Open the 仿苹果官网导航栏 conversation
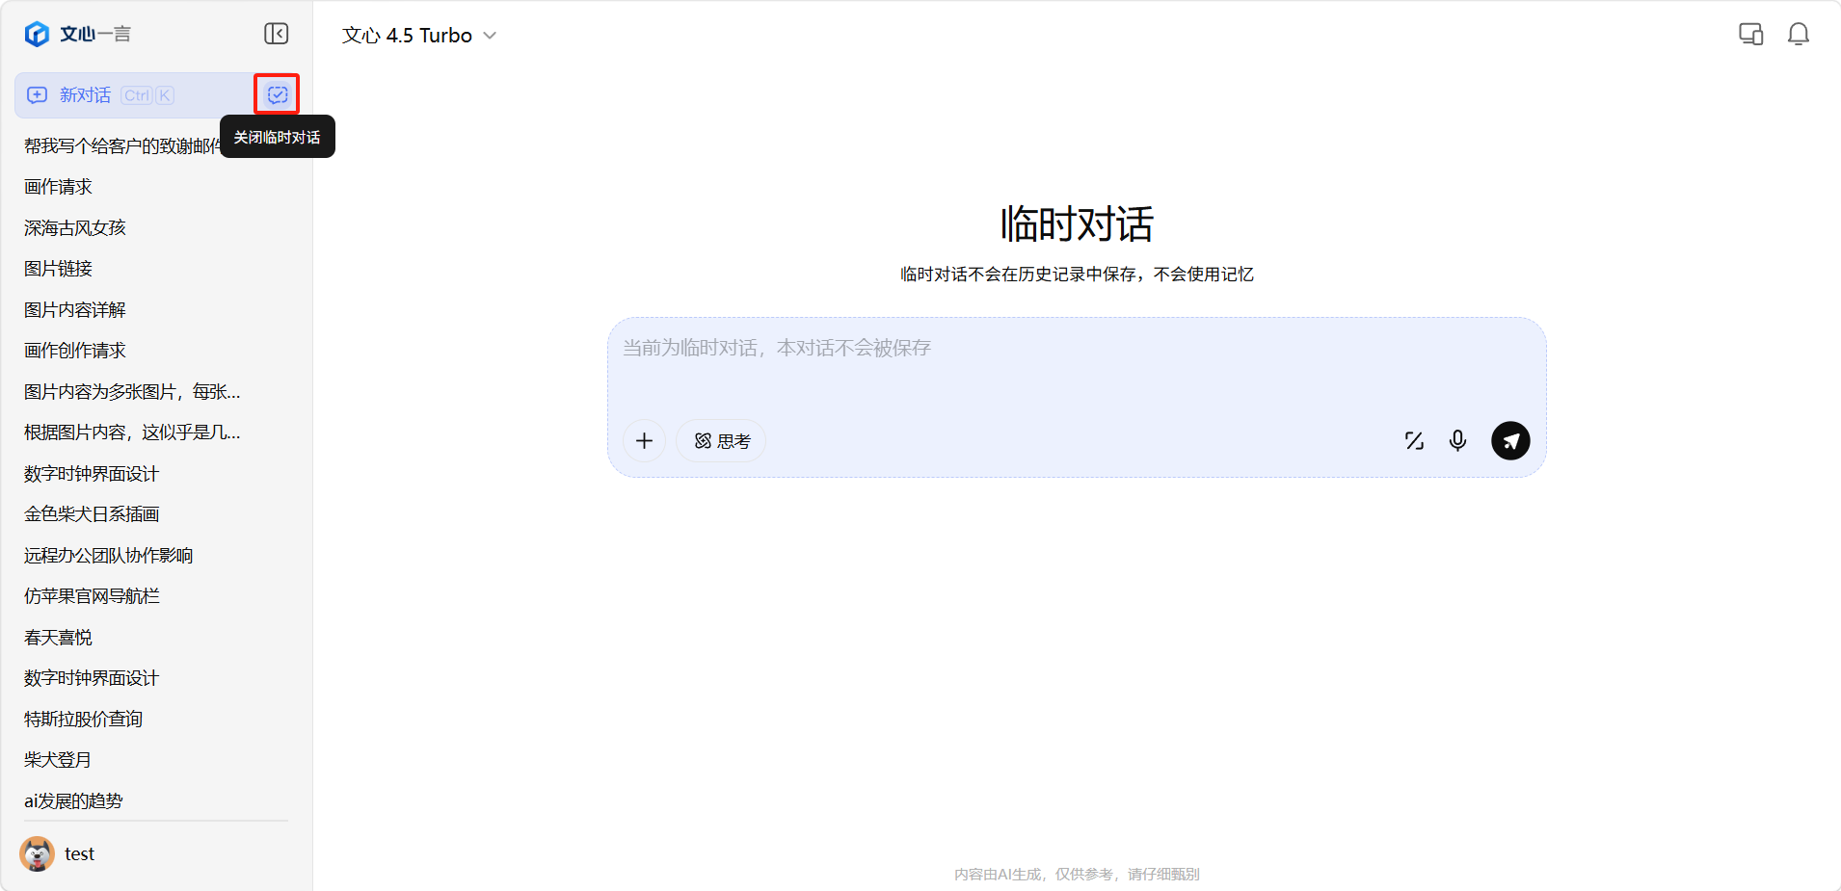The height and width of the screenshot is (891, 1841). point(92,596)
